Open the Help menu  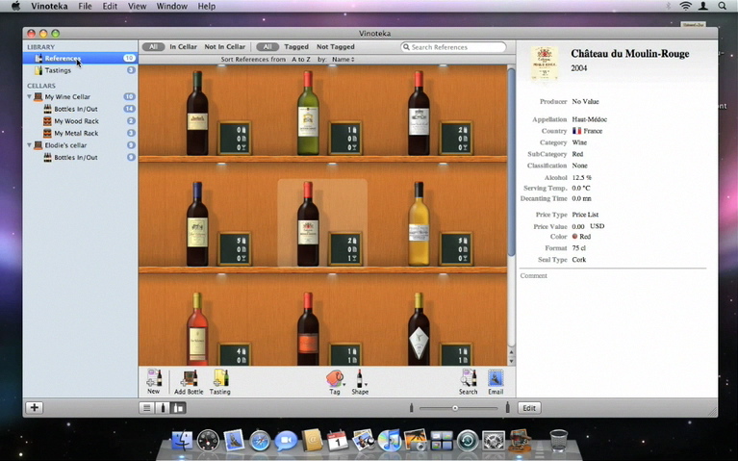point(207,6)
